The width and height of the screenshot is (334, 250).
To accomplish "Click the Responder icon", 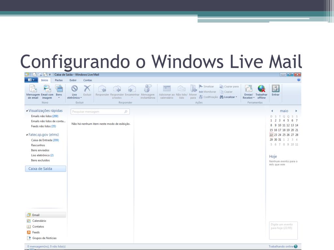I will pos(102,89).
